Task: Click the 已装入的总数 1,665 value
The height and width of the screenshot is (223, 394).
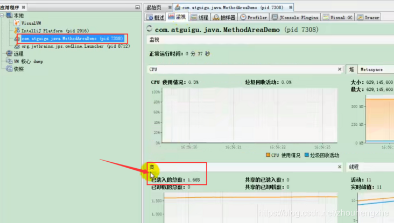Action: point(194,180)
